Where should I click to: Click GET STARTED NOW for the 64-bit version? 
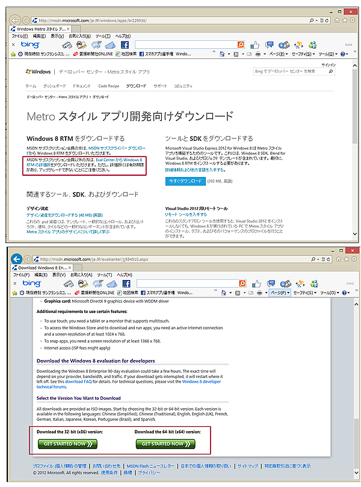[165, 444]
